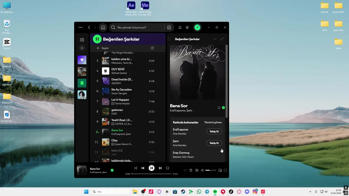Share the Bana Sor track icon

219,108
